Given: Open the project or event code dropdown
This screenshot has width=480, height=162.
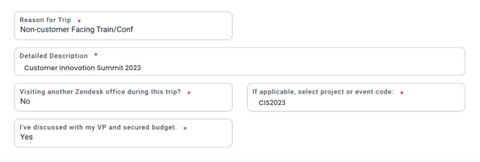Looking at the screenshot, I should pyautogui.click(x=356, y=97).
